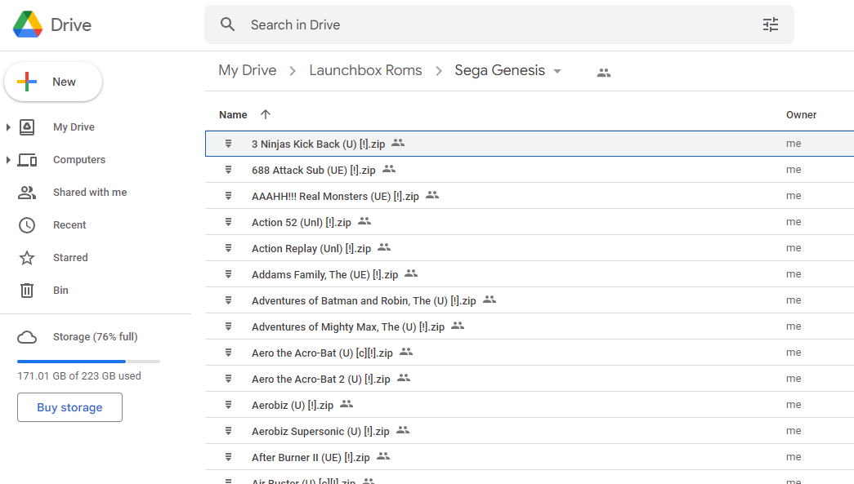Open My Drive in the sidebar
Viewport: 854px width, 484px height.
74,127
